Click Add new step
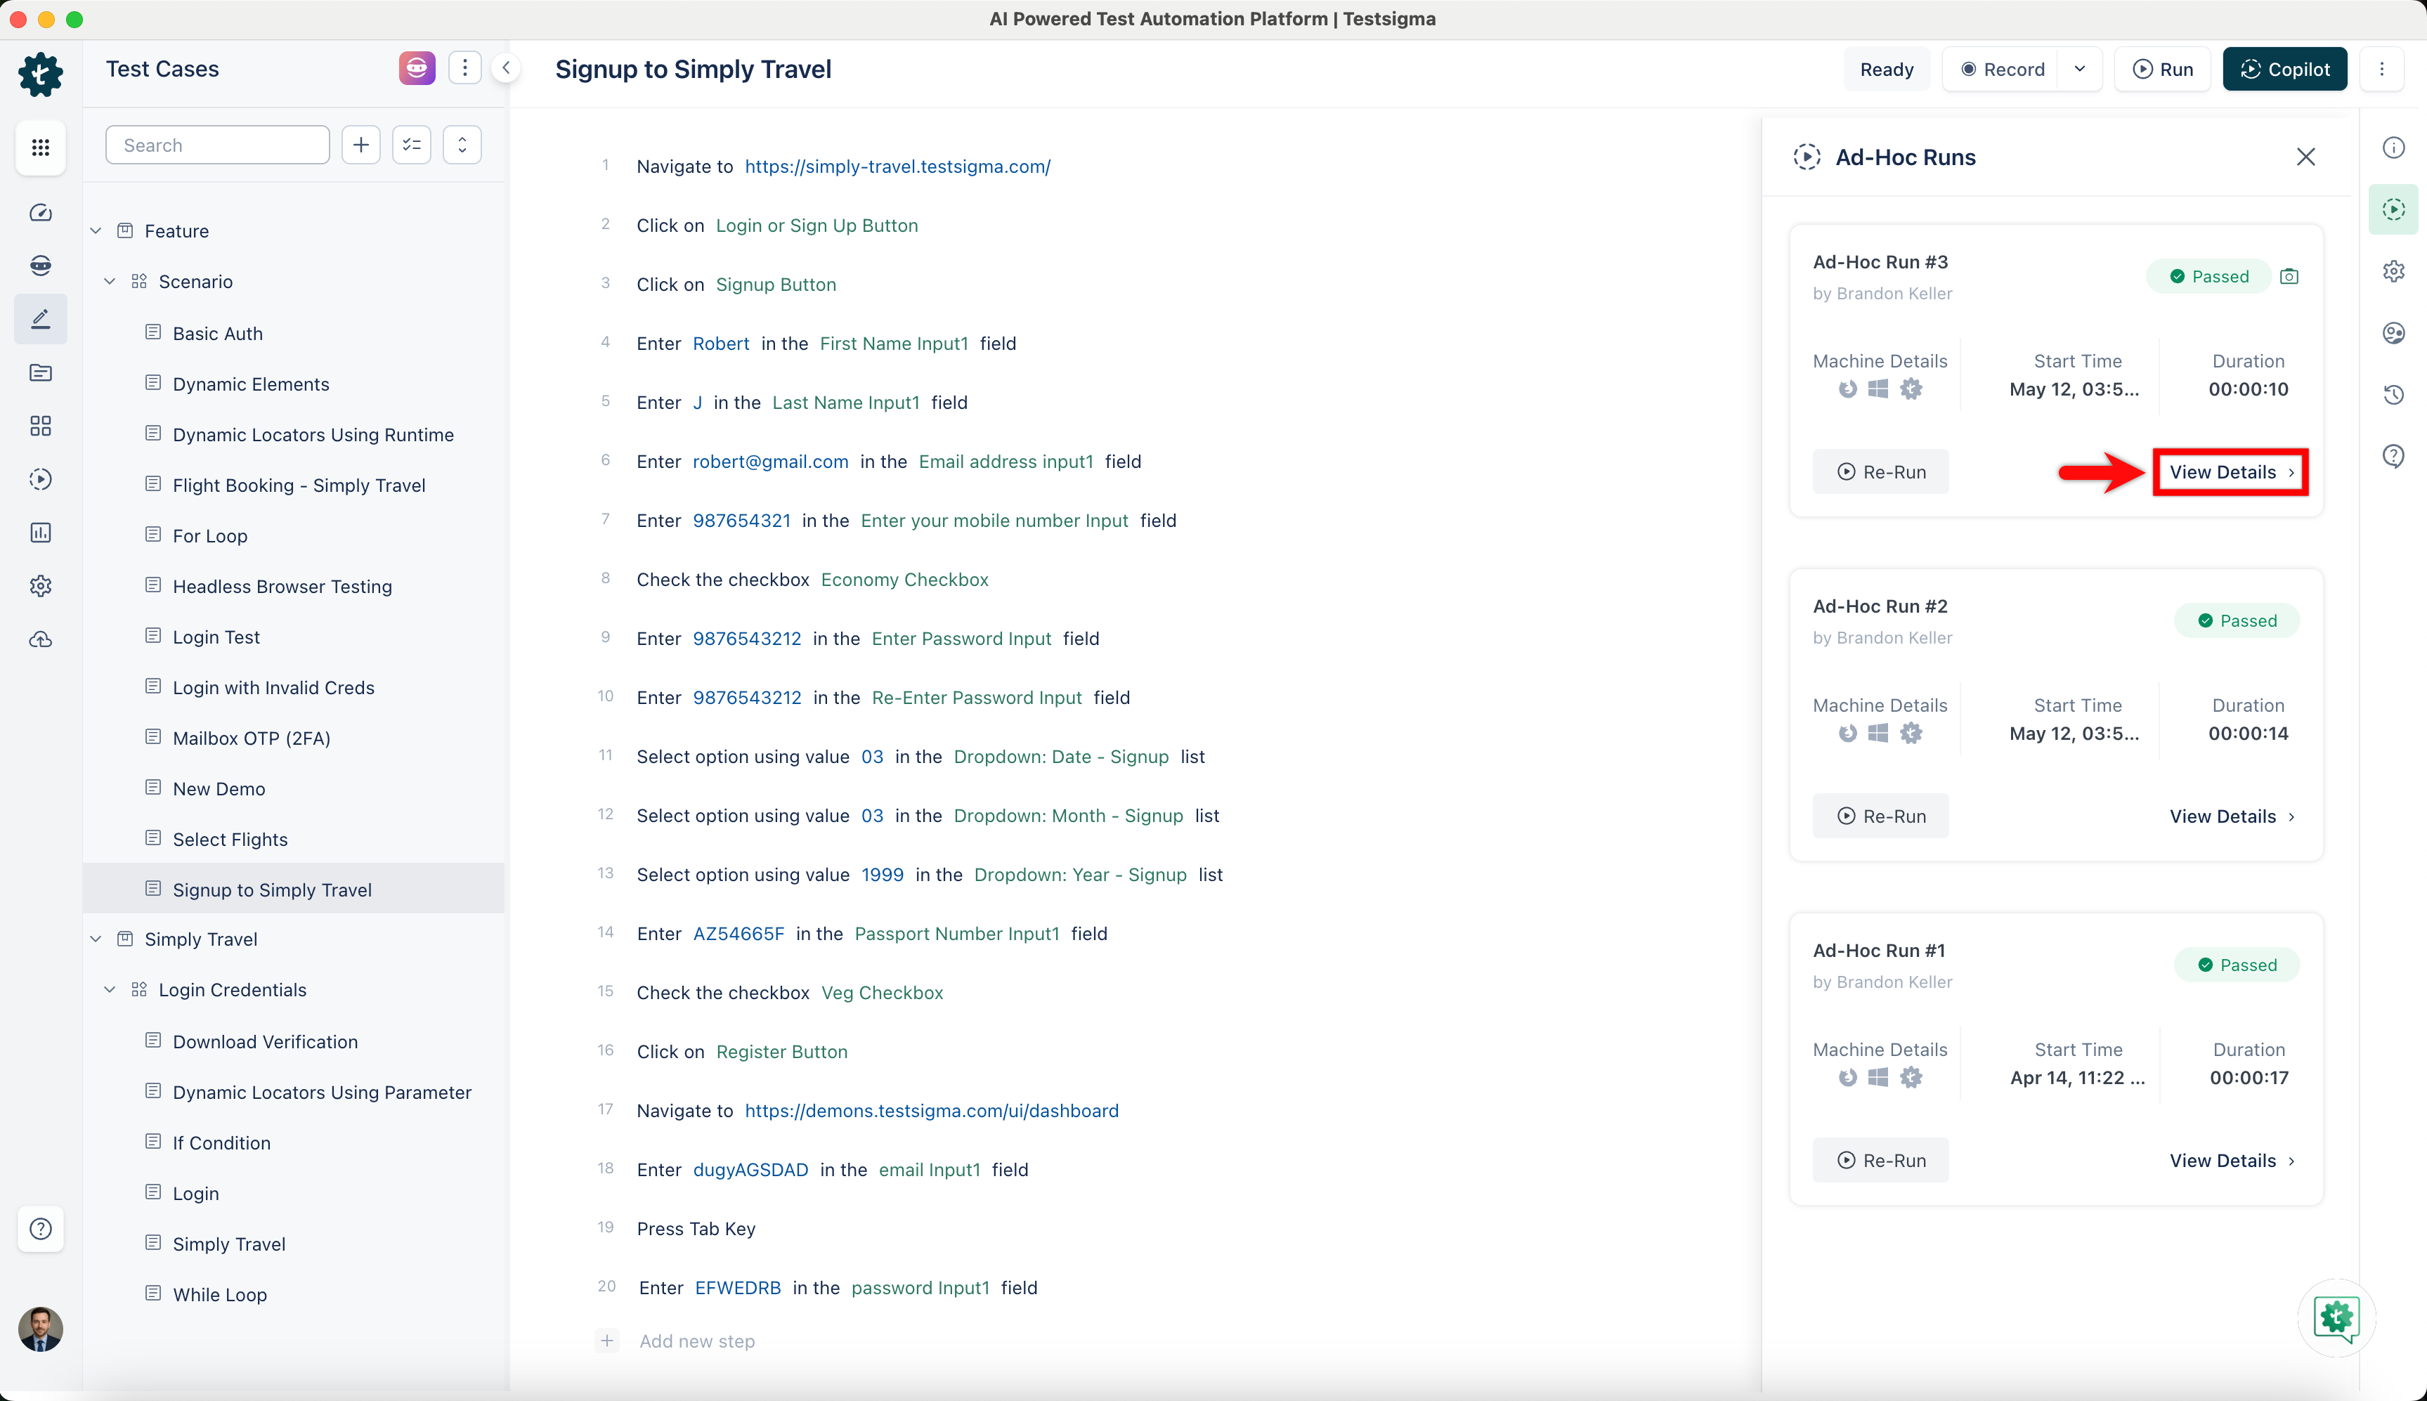Viewport: 2427px width, 1401px height. 697,1341
